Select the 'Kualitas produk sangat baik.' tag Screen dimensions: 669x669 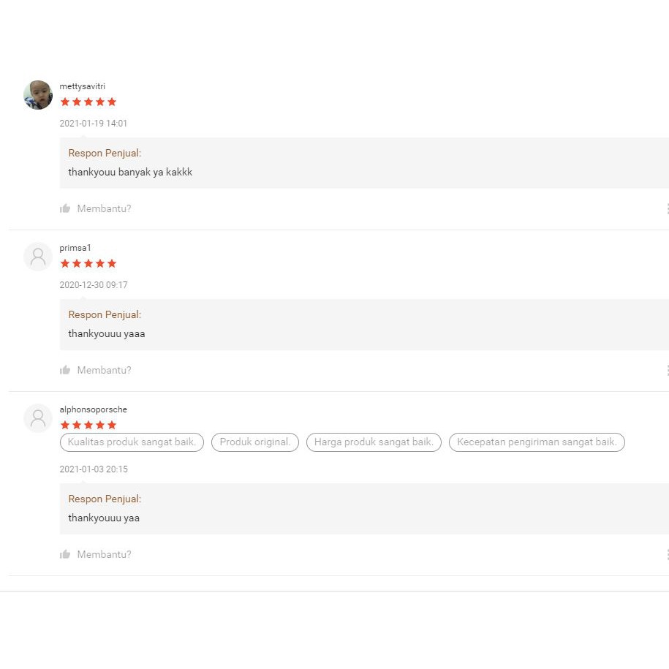pyautogui.click(x=132, y=442)
